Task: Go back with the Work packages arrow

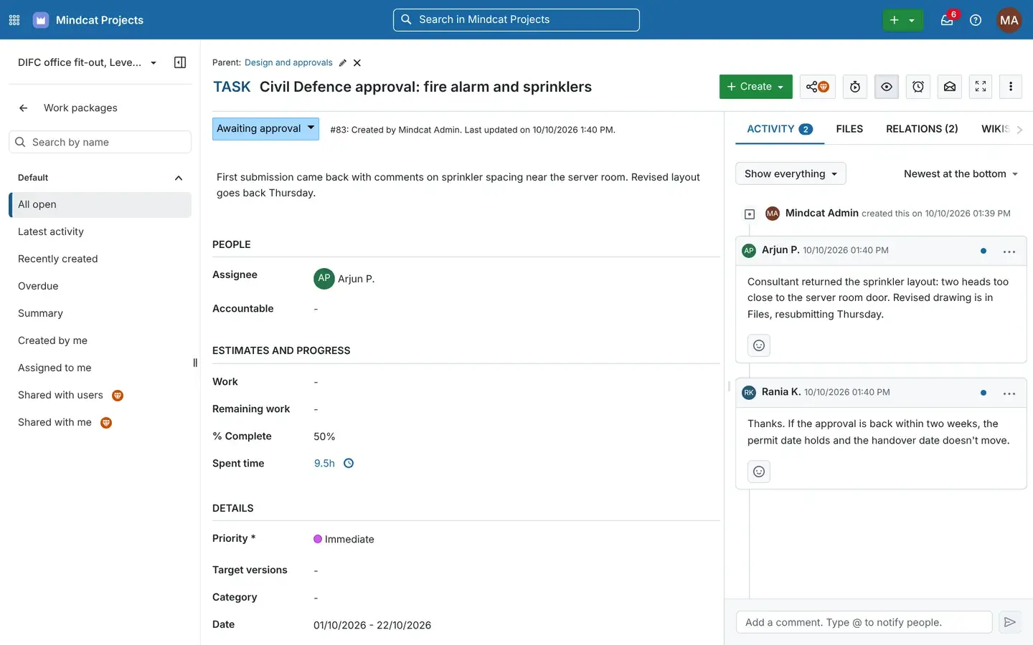Action: 24,108
